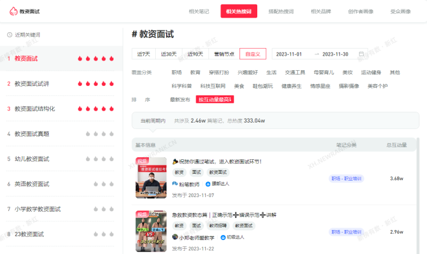Open the 创作者画像 tab
Image resolution: width=427 pixels, height=254 pixels.
click(360, 11)
